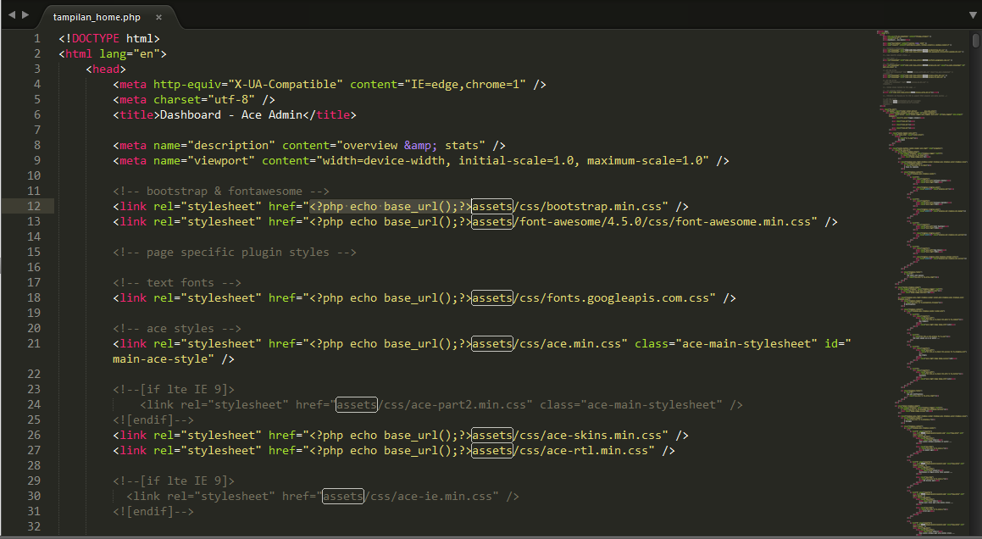Click line number 12 in the gutter

[34, 206]
